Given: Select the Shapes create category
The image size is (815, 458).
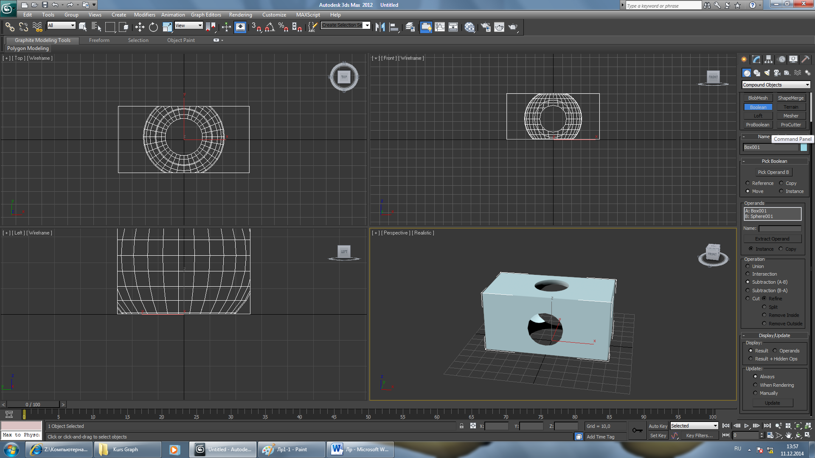Looking at the screenshot, I should pos(757,73).
